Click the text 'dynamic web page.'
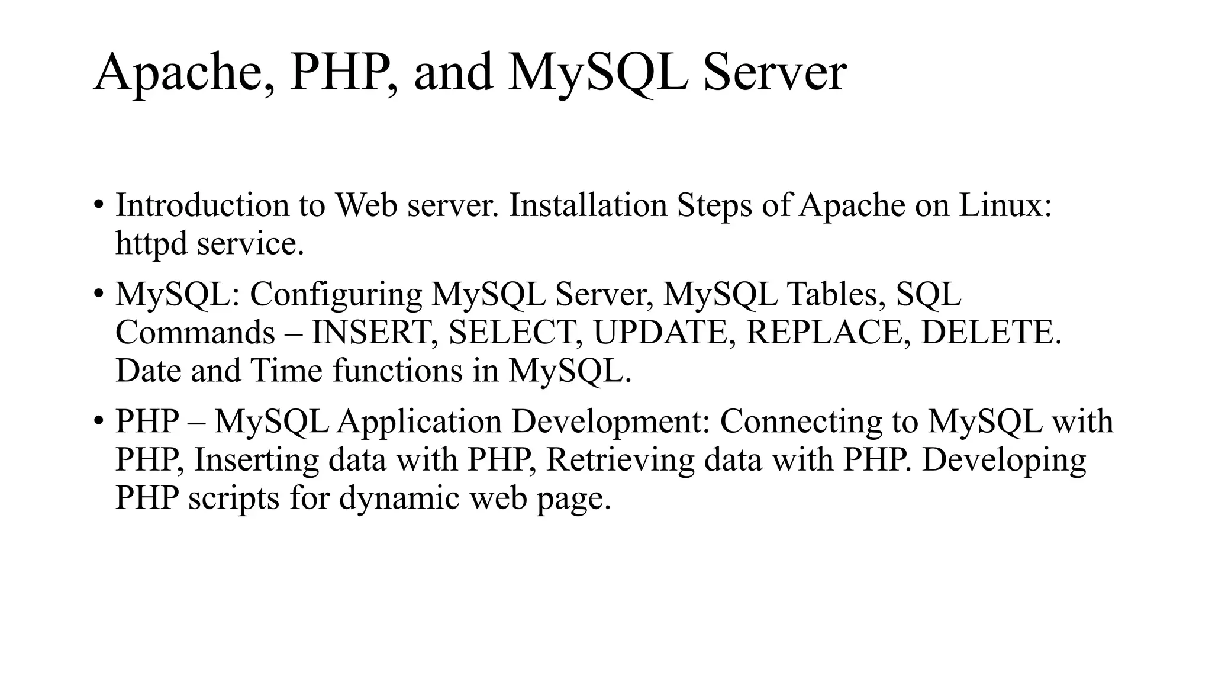Screen dimensions: 1212x682 (x=475, y=497)
